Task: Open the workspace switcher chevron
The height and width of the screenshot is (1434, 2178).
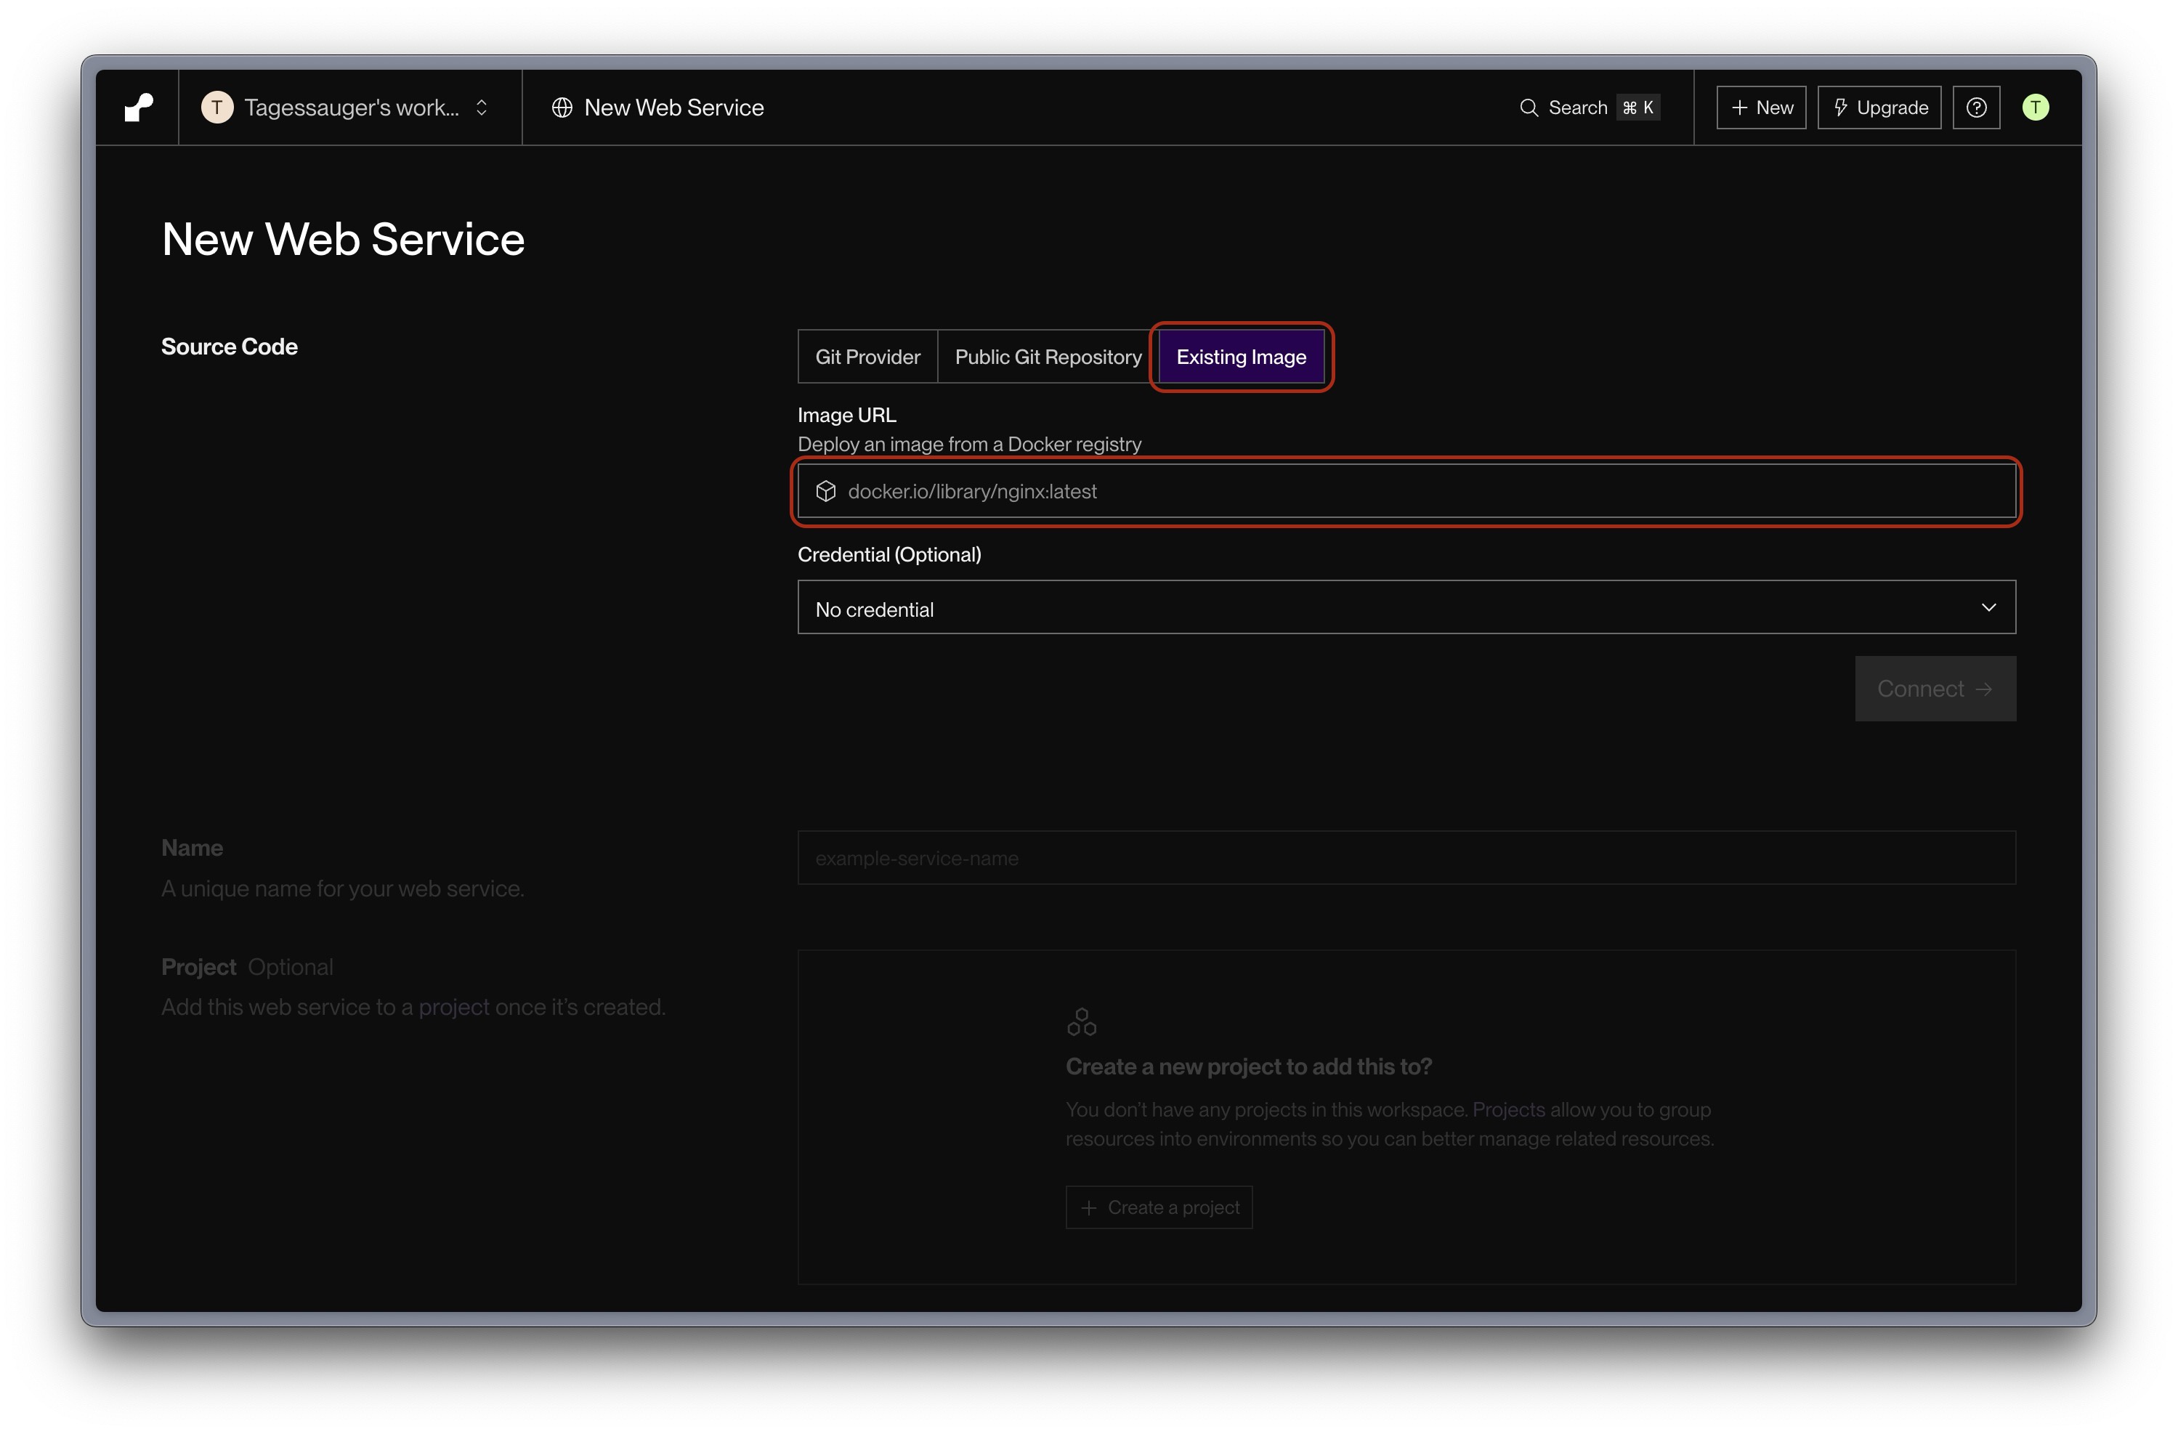Action: 482,107
